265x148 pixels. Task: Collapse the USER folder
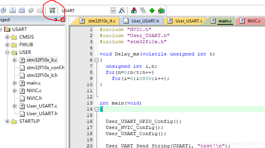(7, 53)
